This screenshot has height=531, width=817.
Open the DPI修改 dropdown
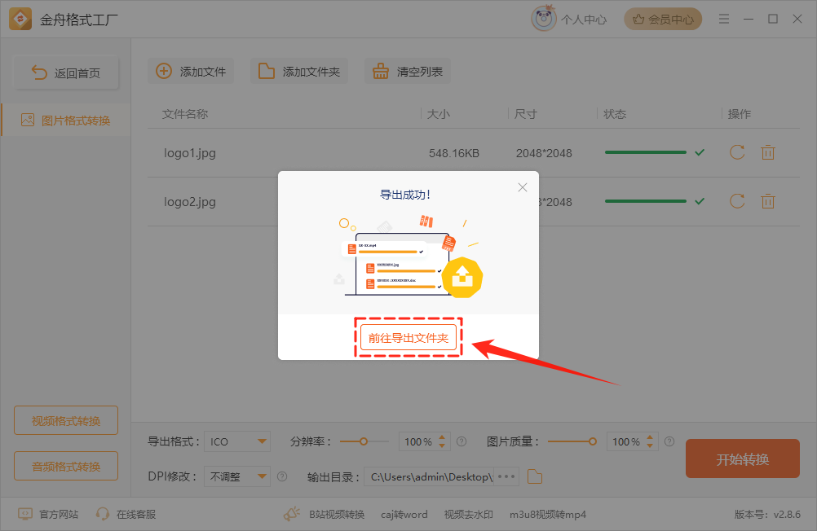click(236, 476)
